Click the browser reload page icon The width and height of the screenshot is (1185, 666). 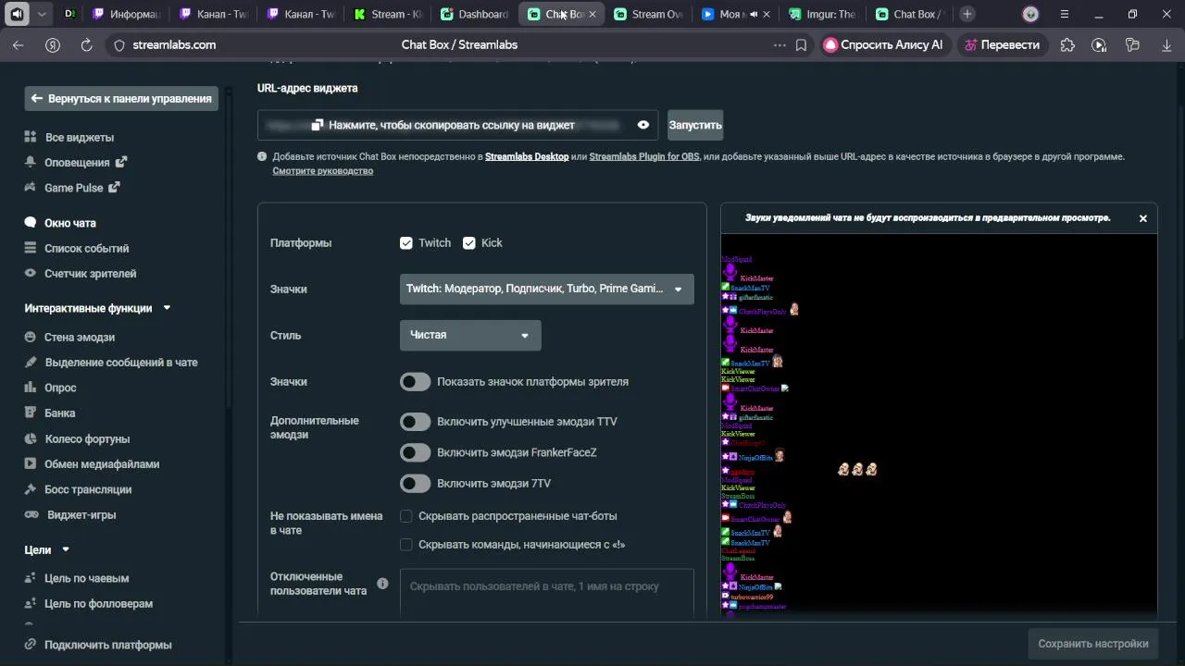point(86,44)
